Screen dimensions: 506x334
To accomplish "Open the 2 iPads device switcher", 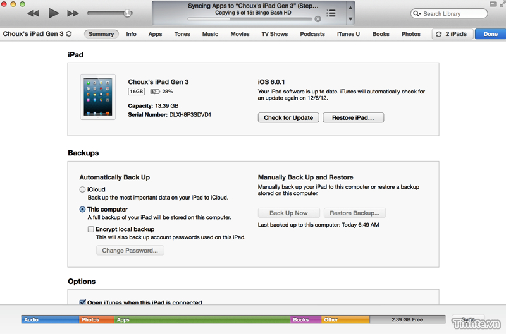I will 452,34.
